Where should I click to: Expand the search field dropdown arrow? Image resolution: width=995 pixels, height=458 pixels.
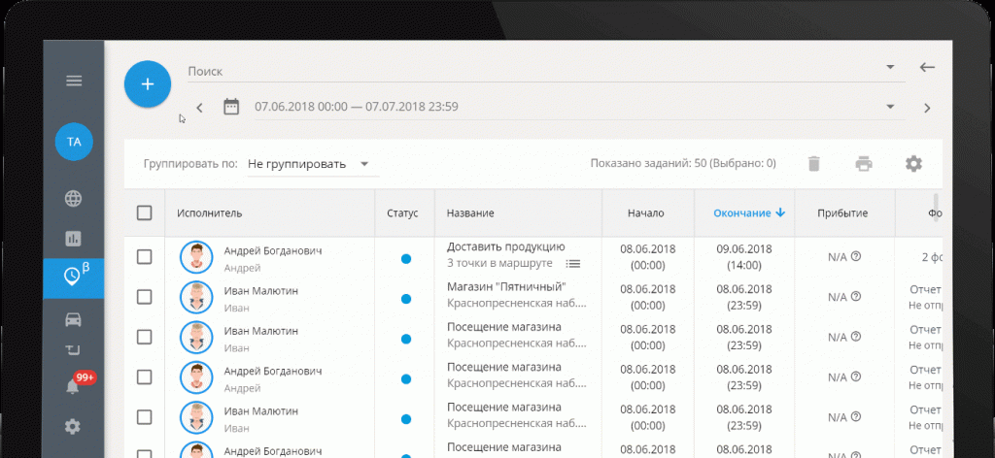[x=890, y=67]
